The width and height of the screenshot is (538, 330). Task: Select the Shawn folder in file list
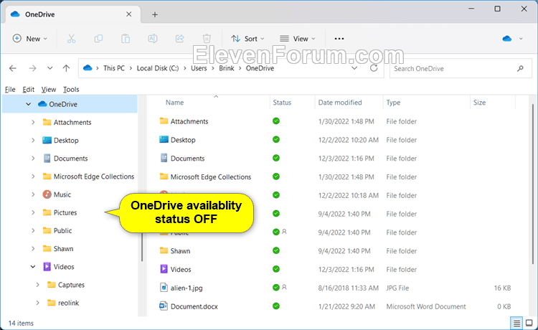180,251
